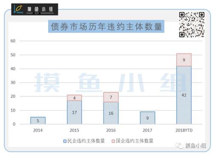Select the 2017 bar labeled 9
The height and width of the screenshot is (155, 213).
click(x=147, y=118)
